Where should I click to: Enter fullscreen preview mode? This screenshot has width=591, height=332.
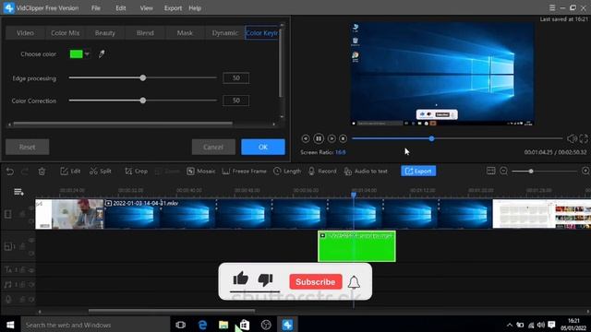point(584,138)
